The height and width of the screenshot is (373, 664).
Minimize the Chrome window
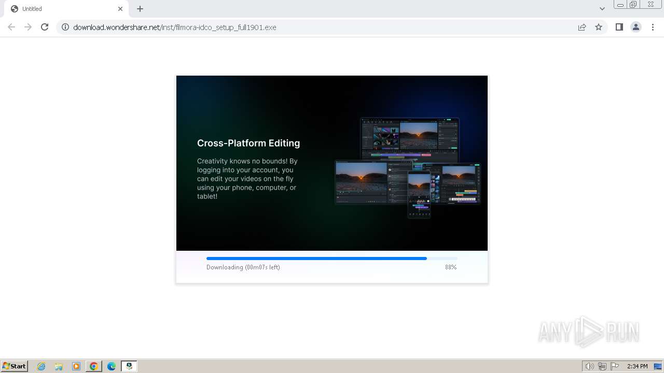(620, 5)
